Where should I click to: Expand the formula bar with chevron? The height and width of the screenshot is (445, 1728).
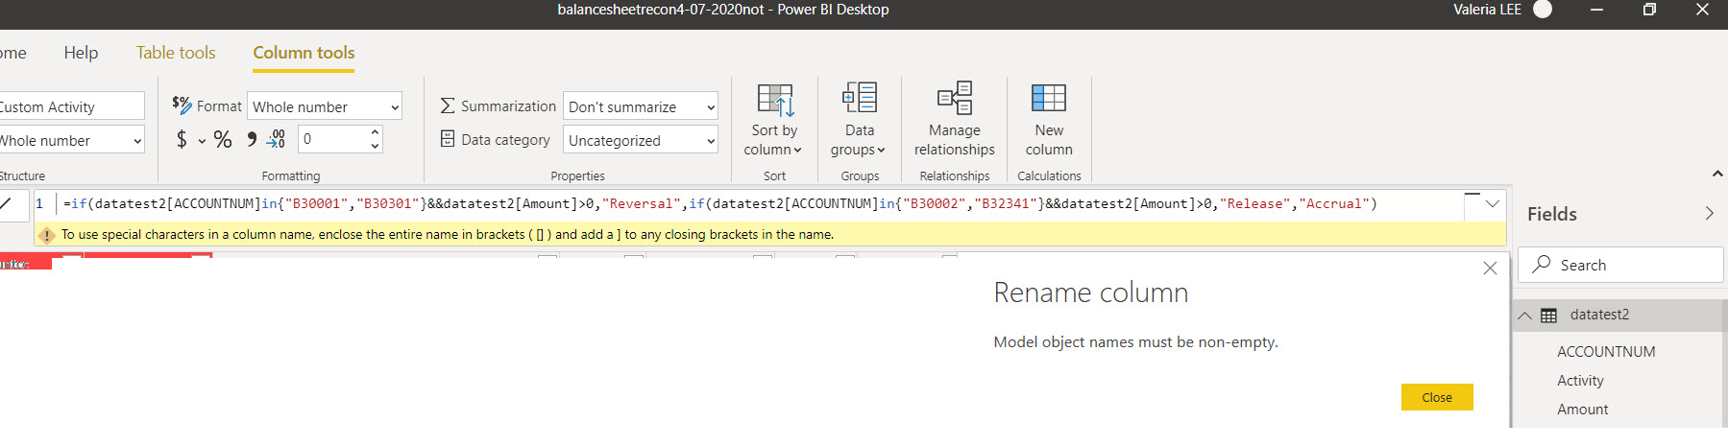(1492, 203)
